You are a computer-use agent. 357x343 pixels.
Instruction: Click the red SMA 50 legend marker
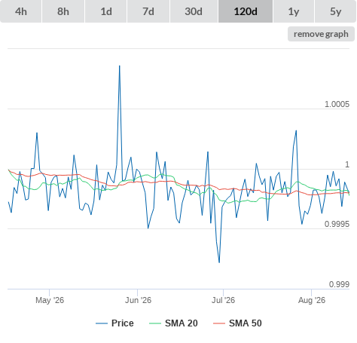[x=219, y=323]
